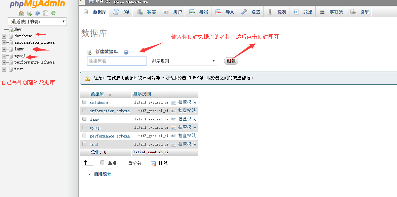Expand the performance_schema tree node
This screenshot has width=397, height=197.
[x=4, y=62]
